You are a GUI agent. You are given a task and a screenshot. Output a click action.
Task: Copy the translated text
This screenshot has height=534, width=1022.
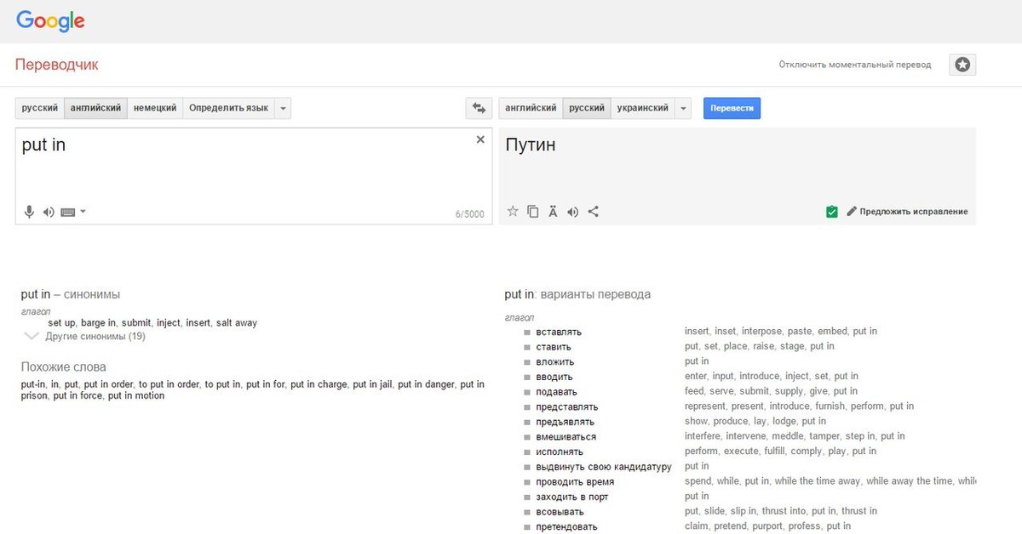pyautogui.click(x=533, y=212)
